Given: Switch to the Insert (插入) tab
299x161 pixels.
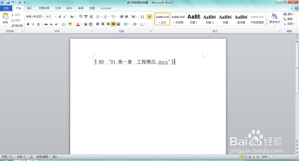Looking at the screenshot, I should coord(30,8).
